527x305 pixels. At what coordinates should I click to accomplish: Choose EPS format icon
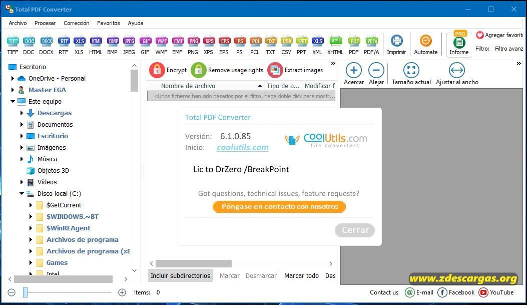(x=224, y=45)
